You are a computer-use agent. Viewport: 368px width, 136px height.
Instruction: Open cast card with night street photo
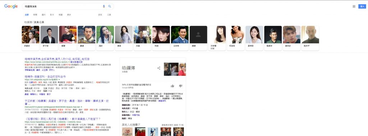142,38
